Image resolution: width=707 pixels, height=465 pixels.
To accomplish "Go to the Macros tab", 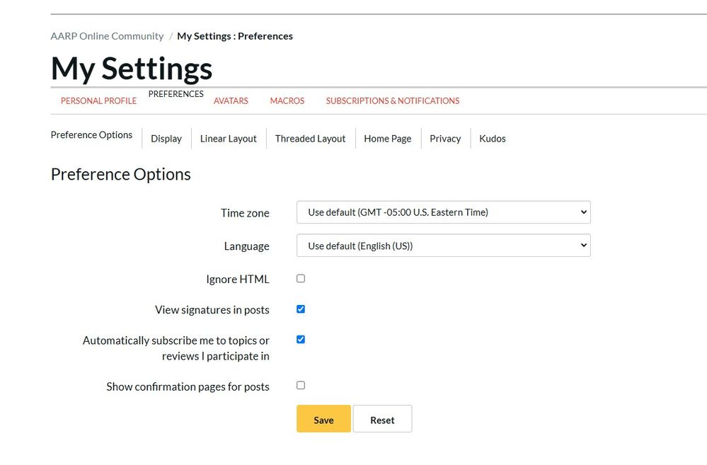I will pos(287,101).
